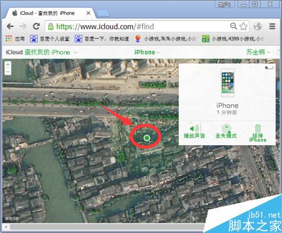282x233 pixels.
Task: Click the horizontal scrollbar left arrow
Action: point(6,227)
